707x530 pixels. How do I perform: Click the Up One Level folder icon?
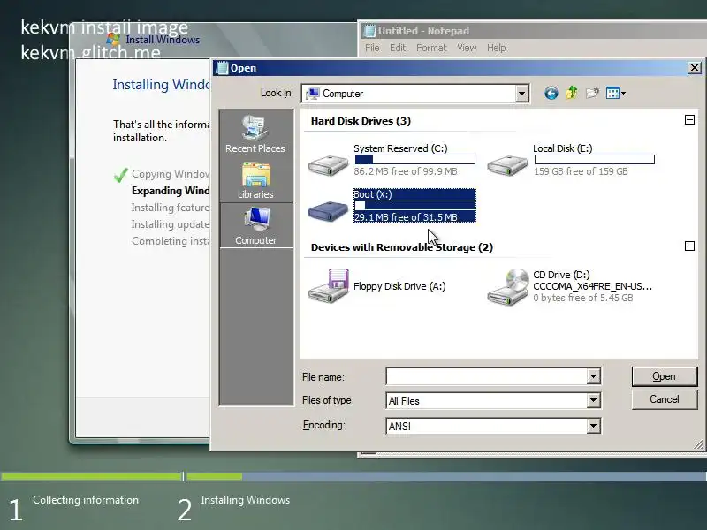point(571,93)
